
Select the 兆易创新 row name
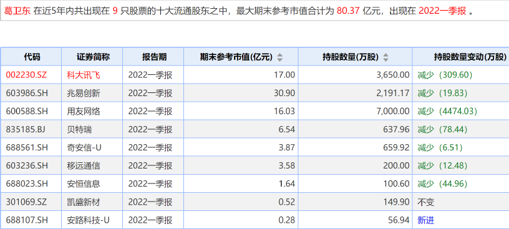(x=84, y=93)
